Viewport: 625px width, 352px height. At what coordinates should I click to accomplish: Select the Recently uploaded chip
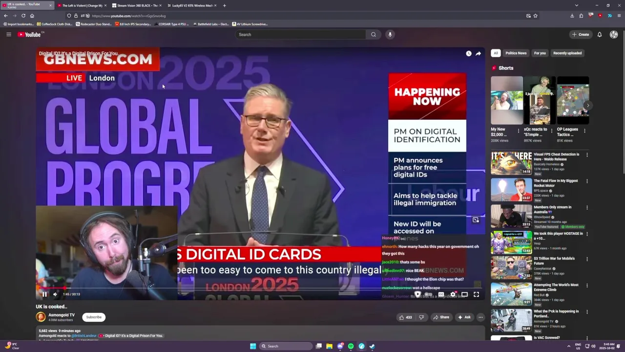[567, 53]
